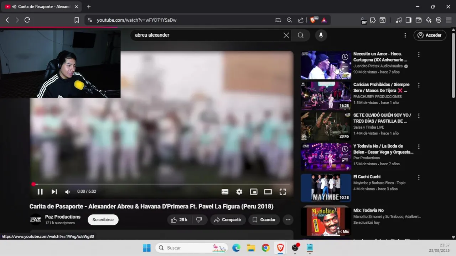The height and width of the screenshot is (256, 456).
Task: Go back with browser back arrow
Action: pyautogui.click(x=7, y=20)
